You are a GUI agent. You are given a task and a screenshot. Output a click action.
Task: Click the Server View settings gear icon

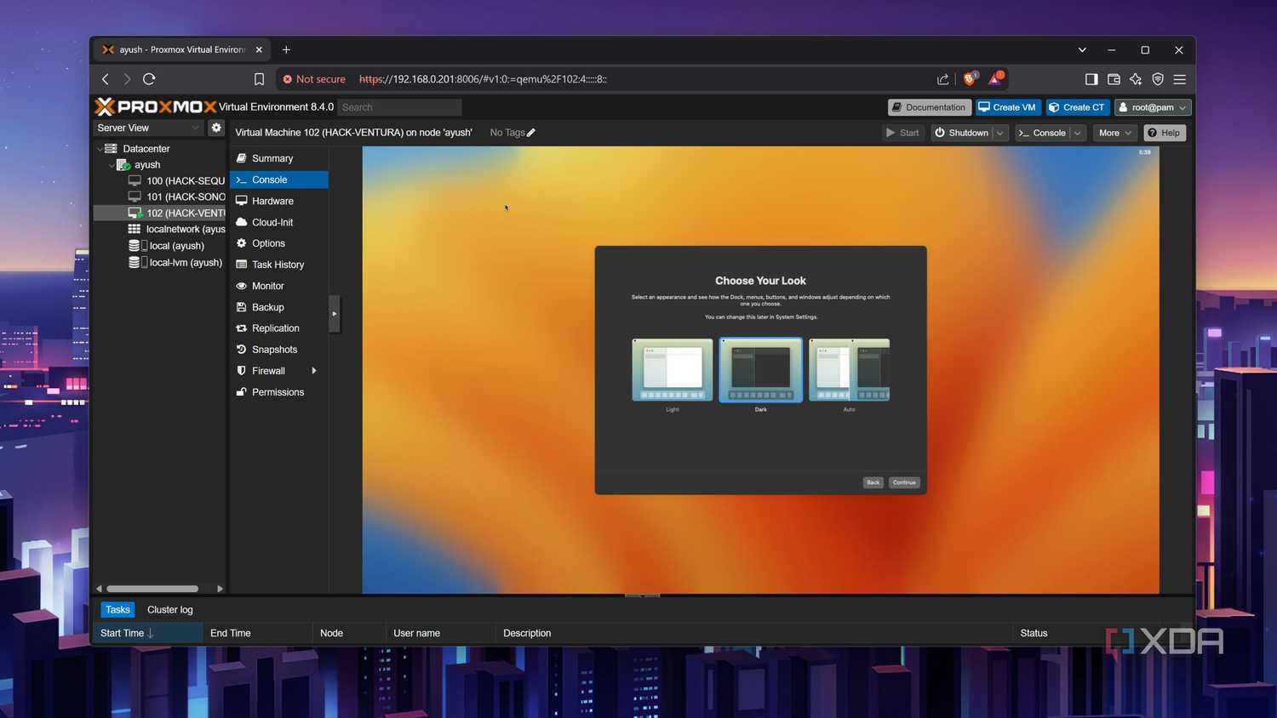[216, 128]
